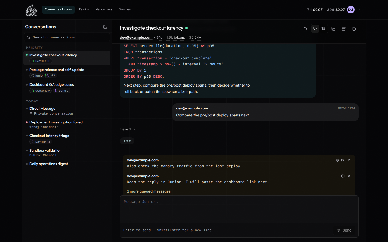
Task: Start a new conversation with compose icon
Action: [x=105, y=27]
